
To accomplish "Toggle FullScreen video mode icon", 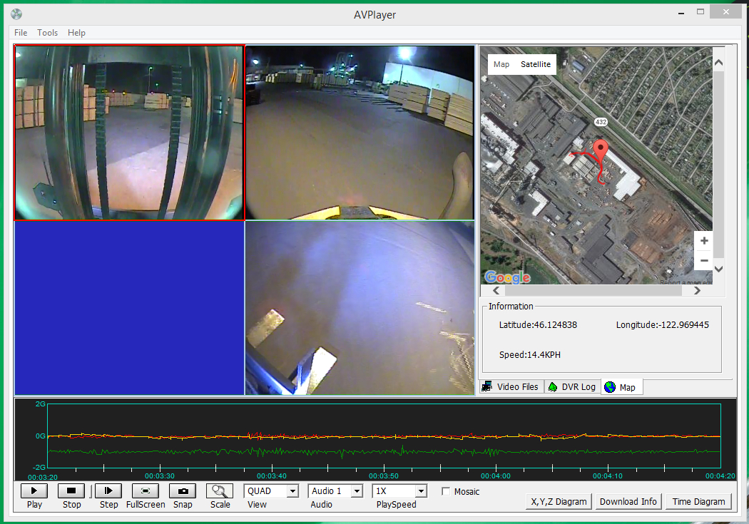I will tap(146, 491).
